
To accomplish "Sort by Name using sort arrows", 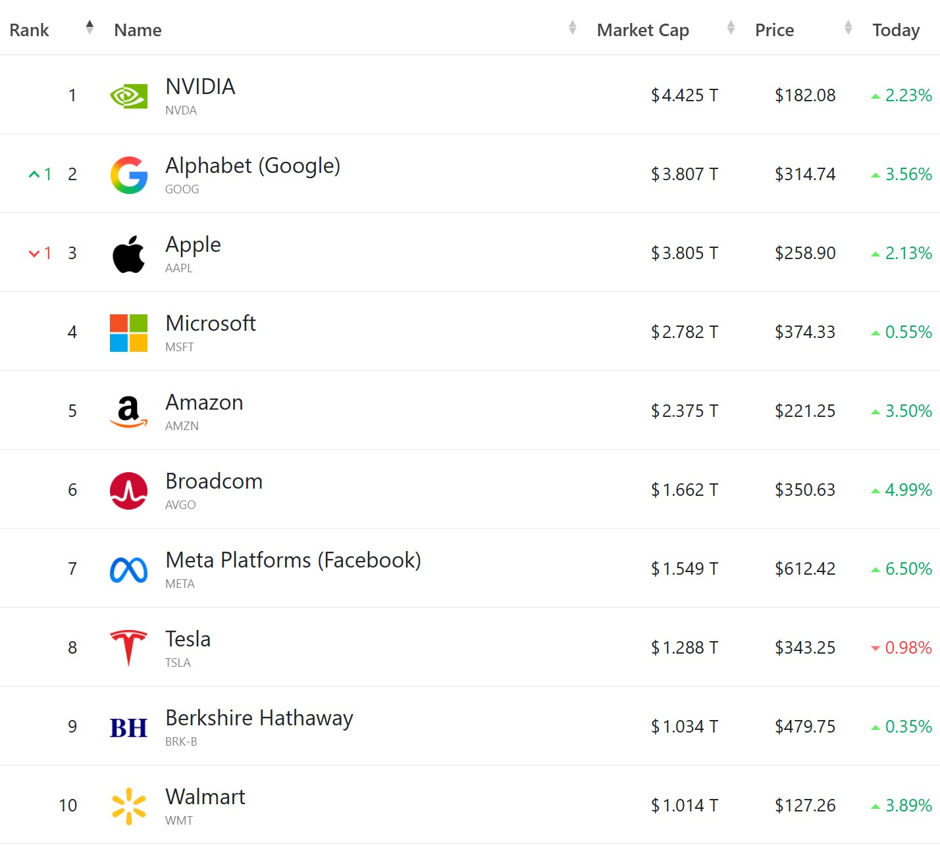I will pos(572,28).
